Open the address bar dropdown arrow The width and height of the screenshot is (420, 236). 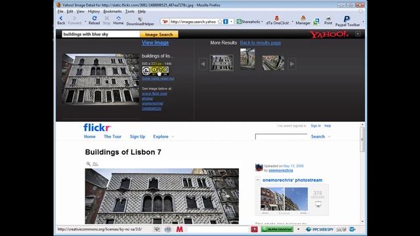pyautogui.click(x=232, y=22)
